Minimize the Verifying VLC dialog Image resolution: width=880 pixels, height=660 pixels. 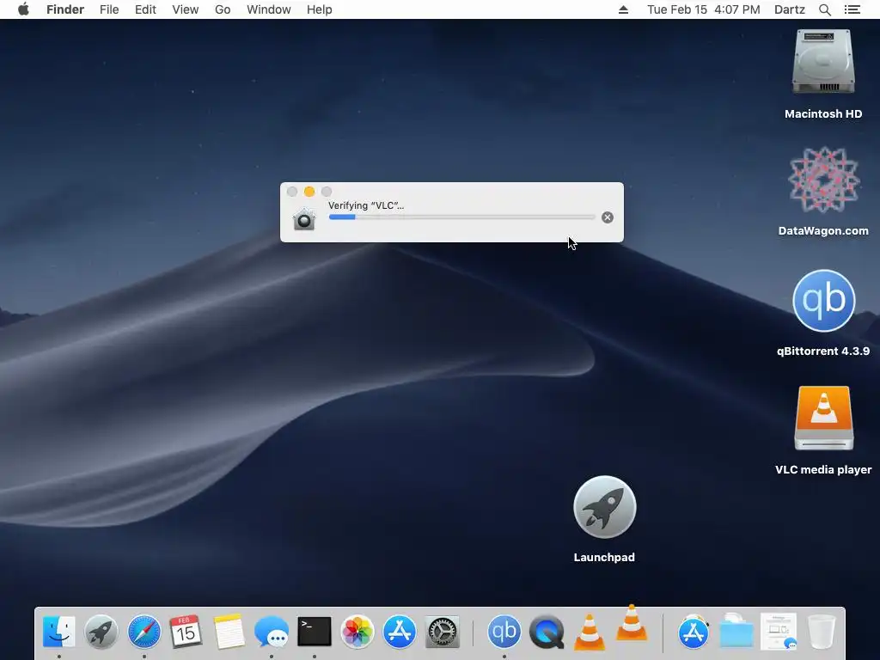[x=309, y=192]
